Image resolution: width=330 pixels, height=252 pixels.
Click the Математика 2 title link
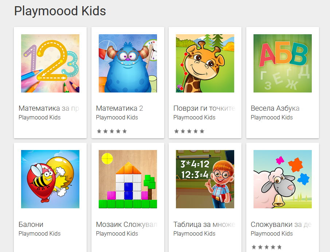tap(119, 108)
